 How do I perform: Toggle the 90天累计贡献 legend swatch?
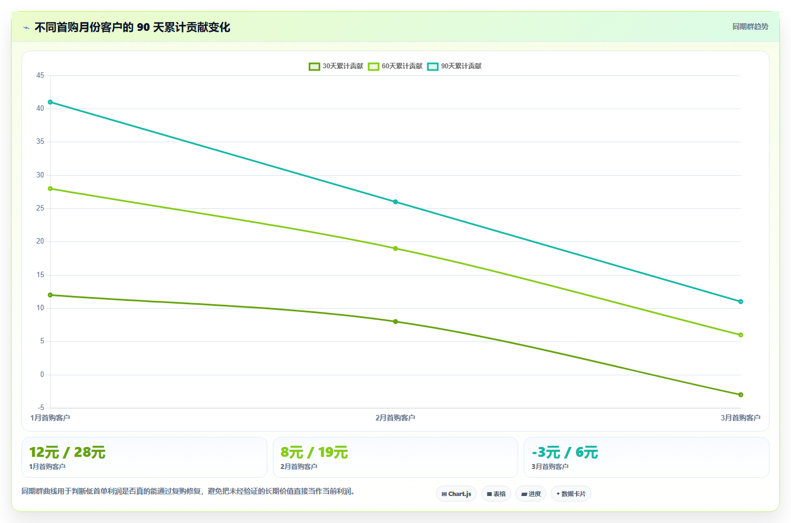433,66
